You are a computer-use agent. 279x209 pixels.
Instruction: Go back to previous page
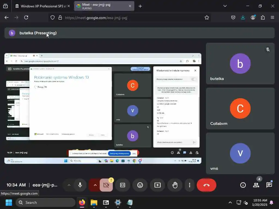[7, 17]
